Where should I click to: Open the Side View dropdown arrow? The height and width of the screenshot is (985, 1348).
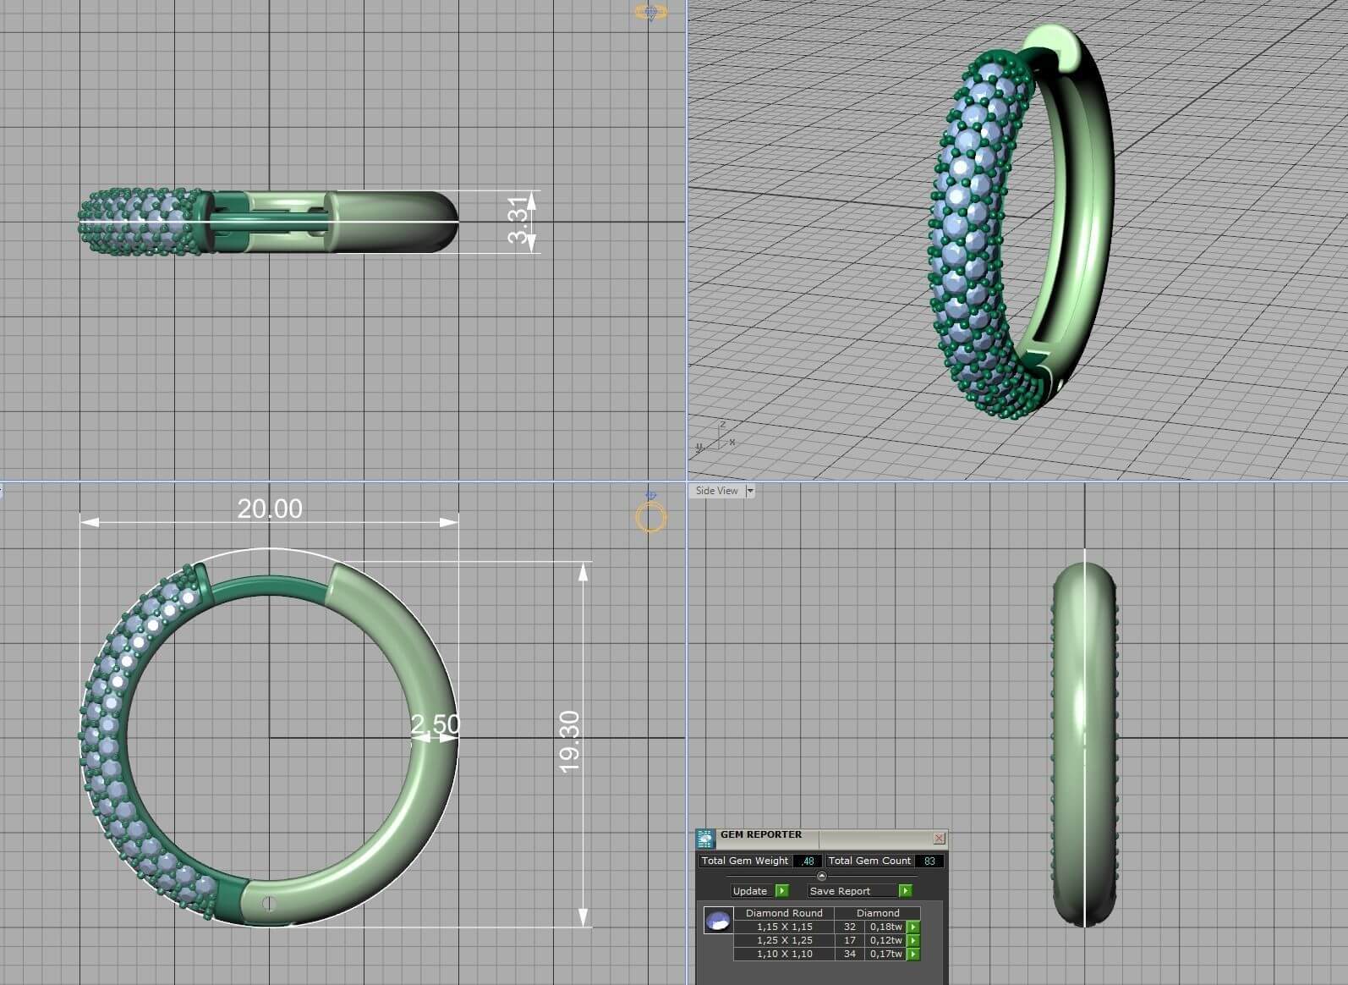[x=750, y=491]
